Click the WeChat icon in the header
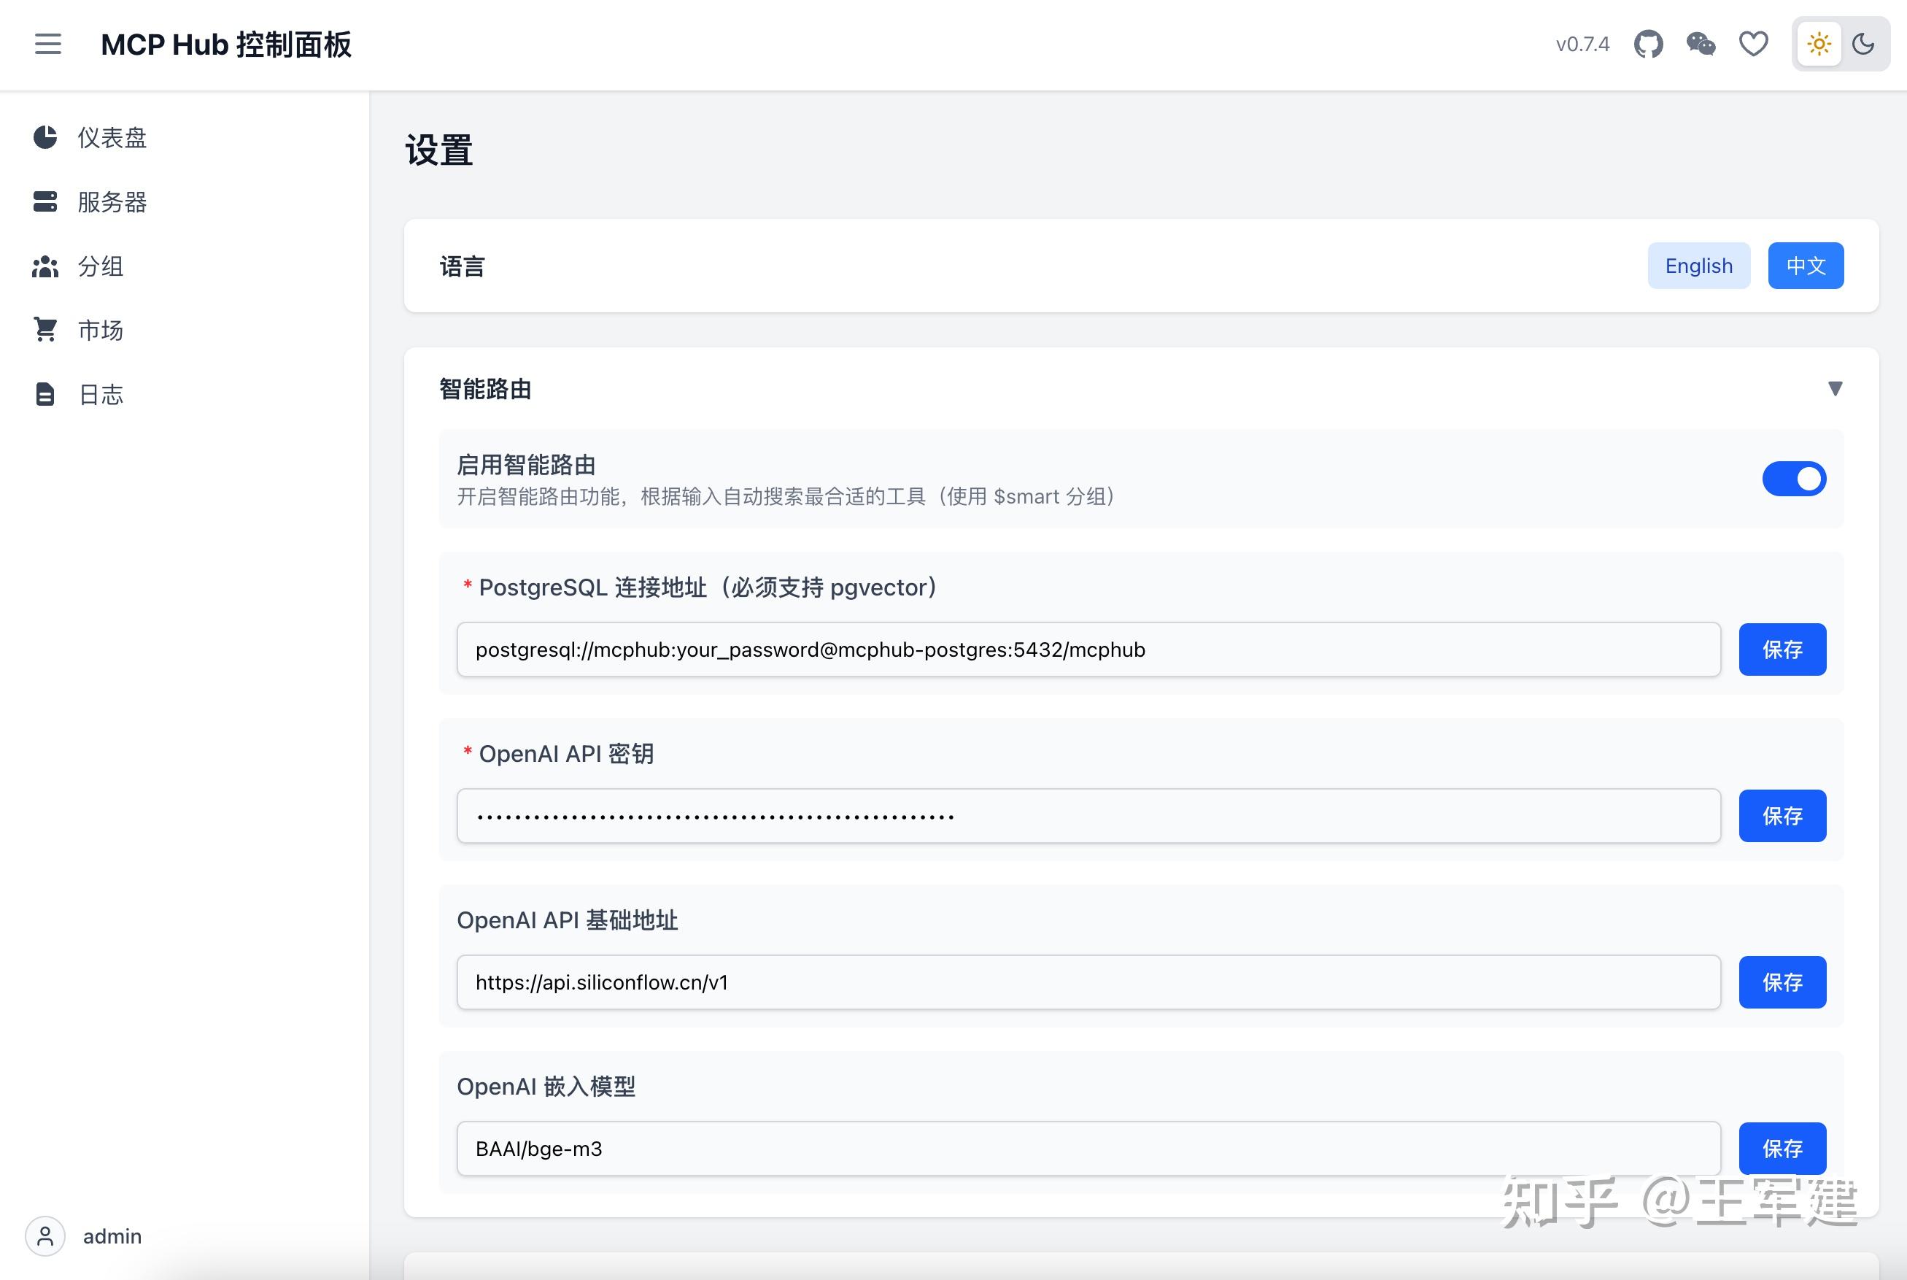 click(x=1701, y=44)
